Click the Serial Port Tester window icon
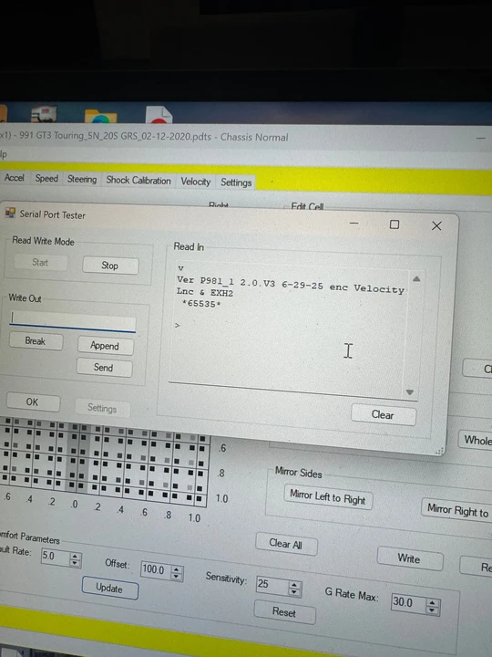This screenshot has width=492, height=657. [x=10, y=213]
